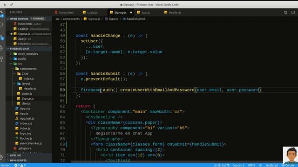Click the horizontal scrollbar under the editor
The width and height of the screenshot is (298, 167).
click(177, 162)
